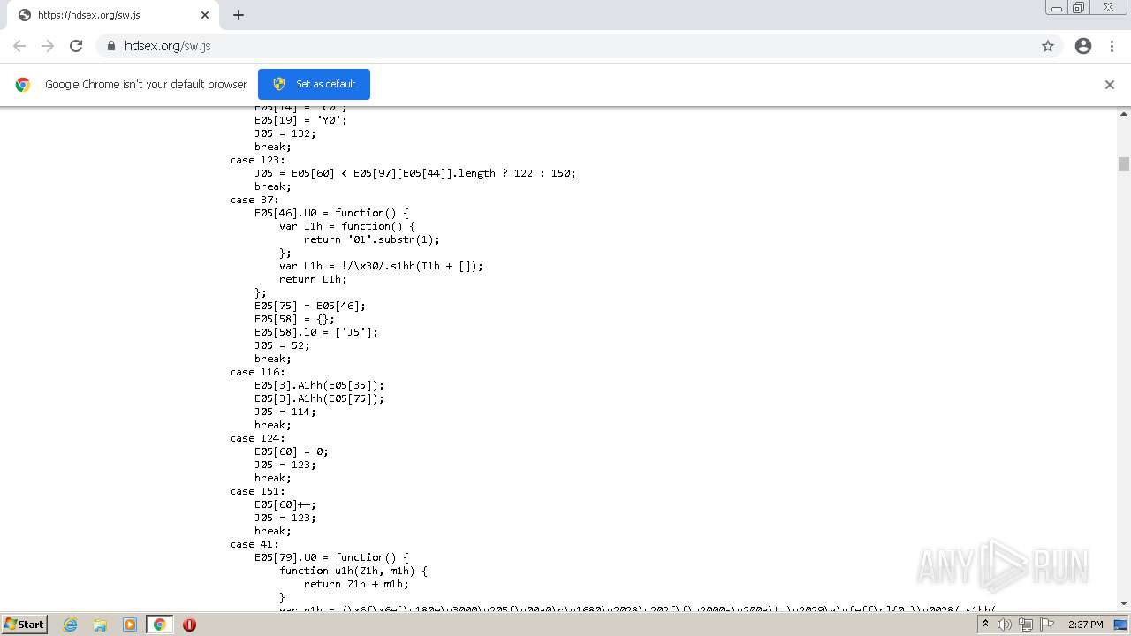
Task: Open the Chrome profile avatar menu
Action: [1083, 46]
